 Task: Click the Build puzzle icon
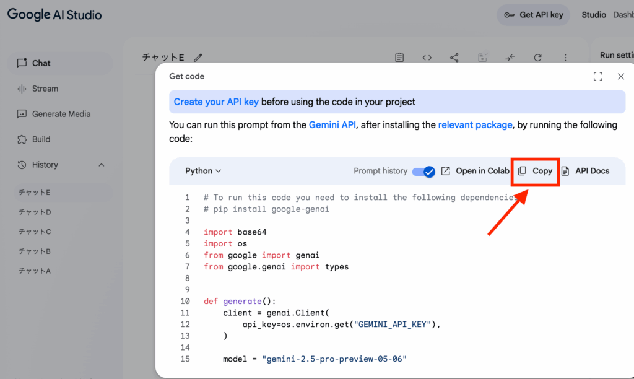(x=22, y=139)
